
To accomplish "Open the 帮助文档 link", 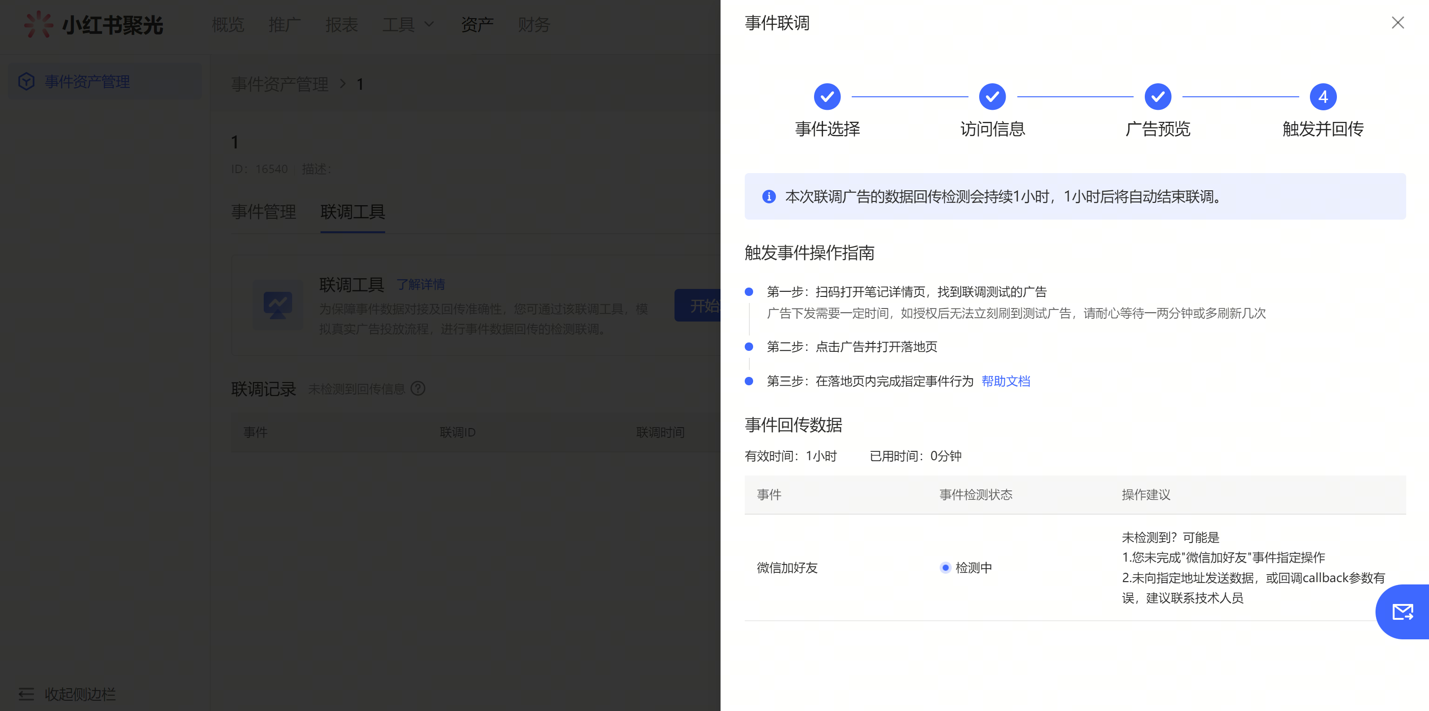I will [1006, 381].
